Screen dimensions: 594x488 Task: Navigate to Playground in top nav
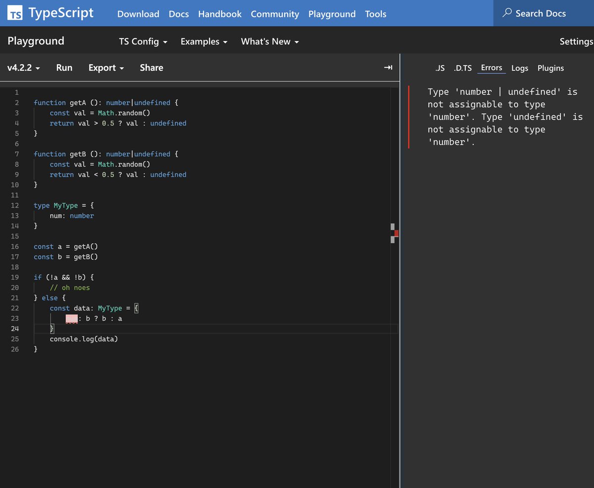pos(332,14)
